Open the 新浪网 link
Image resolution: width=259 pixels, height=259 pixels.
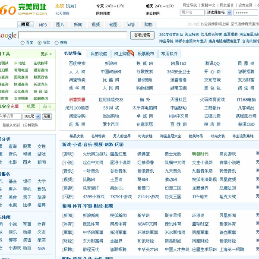111,63
